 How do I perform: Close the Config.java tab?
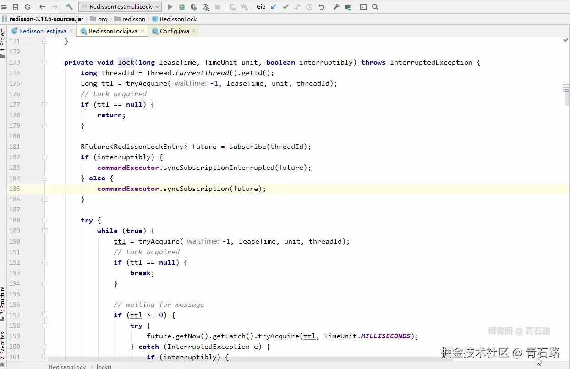[194, 31]
